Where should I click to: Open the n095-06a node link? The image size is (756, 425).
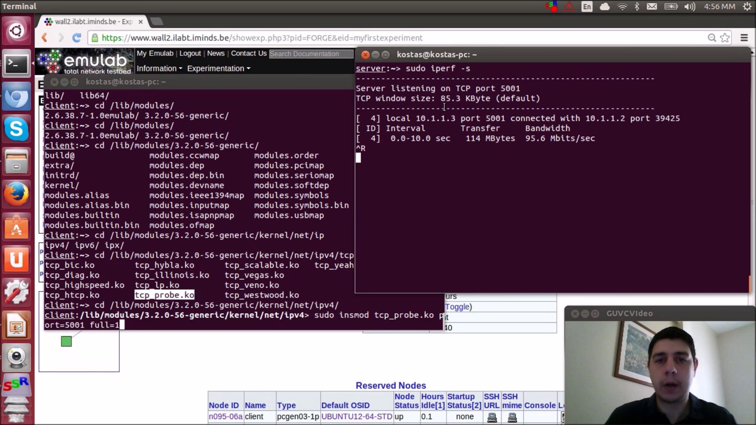225,416
